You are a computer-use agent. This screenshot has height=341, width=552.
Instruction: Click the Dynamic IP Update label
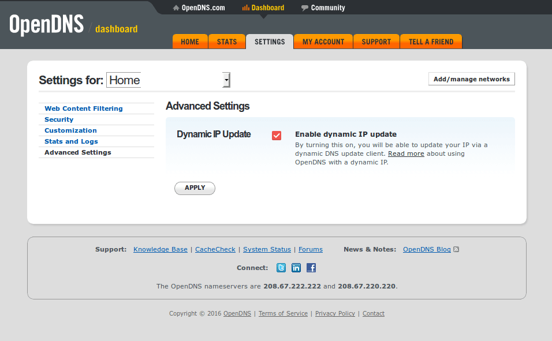(214, 134)
